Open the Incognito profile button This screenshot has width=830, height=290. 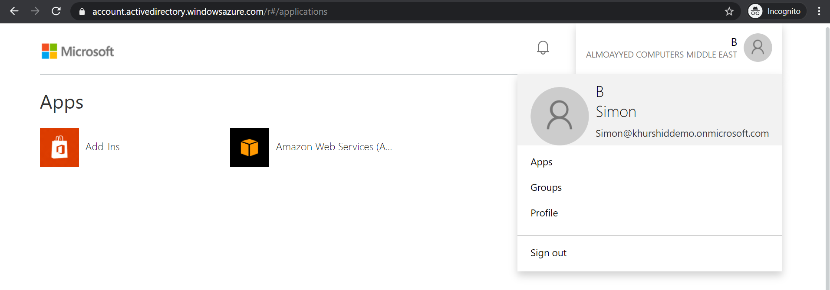[x=776, y=11]
